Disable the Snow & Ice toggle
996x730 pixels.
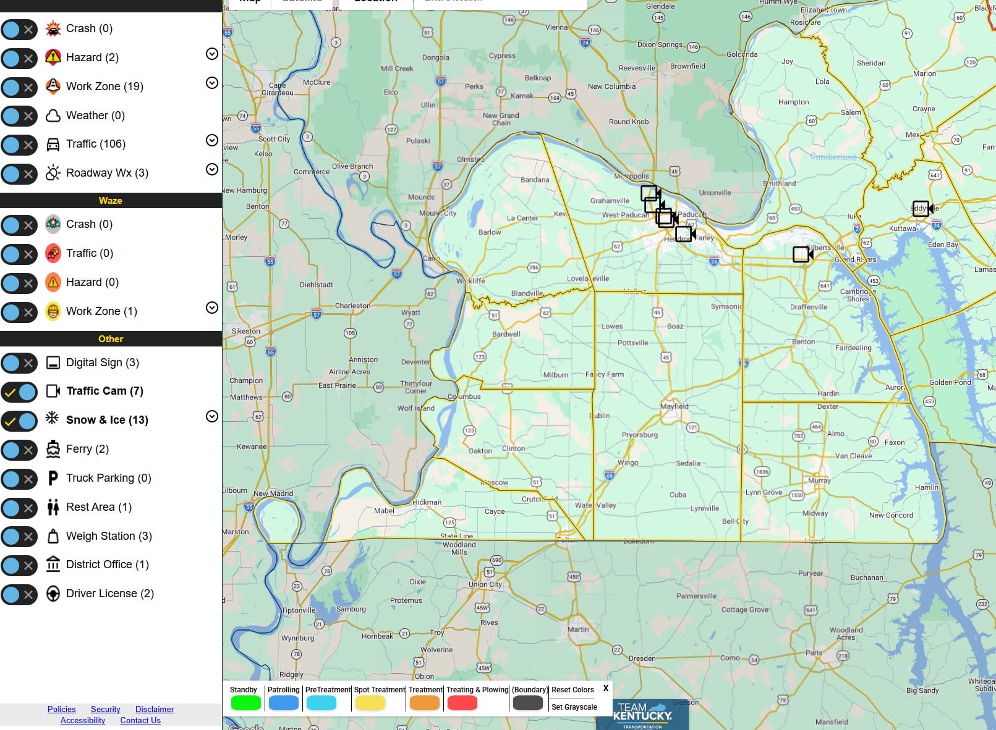click(x=19, y=421)
